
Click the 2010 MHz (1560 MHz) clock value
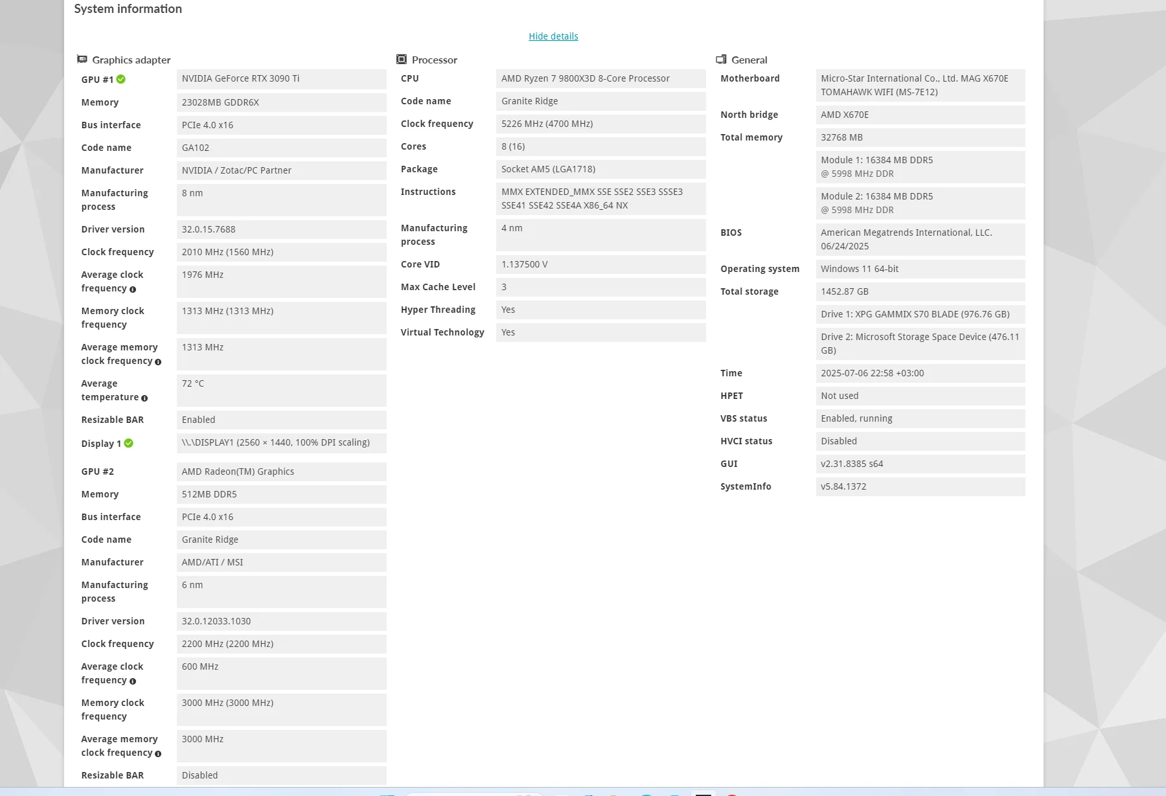click(x=282, y=252)
